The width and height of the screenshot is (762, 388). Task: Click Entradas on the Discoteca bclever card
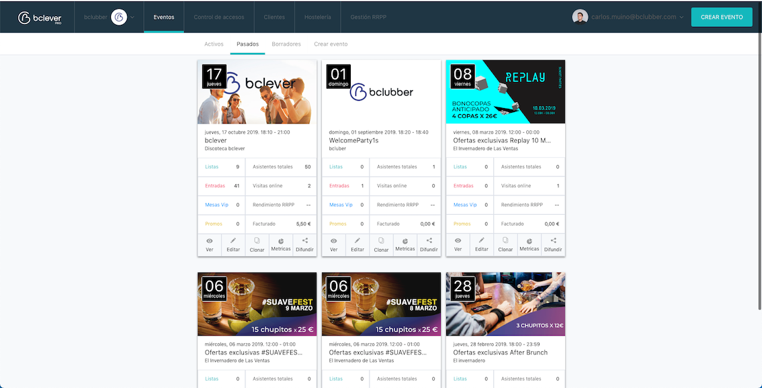(x=215, y=185)
